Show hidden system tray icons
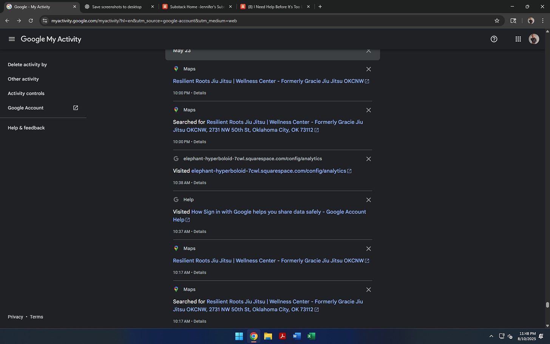 tap(491, 336)
